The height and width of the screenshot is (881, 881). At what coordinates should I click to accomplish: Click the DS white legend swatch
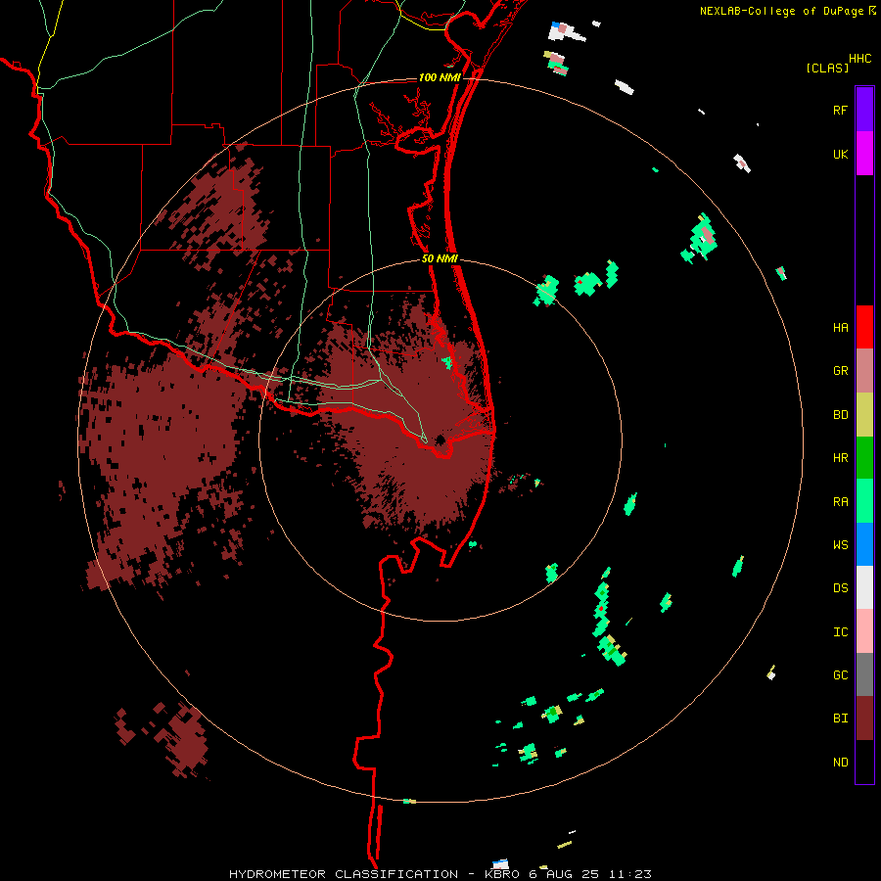864,587
